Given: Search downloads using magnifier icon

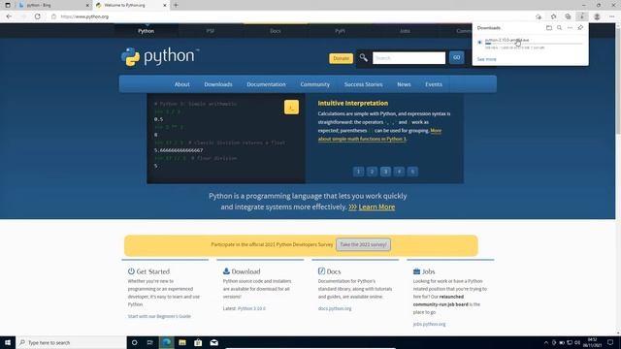Looking at the screenshot, I should point(559,28).
